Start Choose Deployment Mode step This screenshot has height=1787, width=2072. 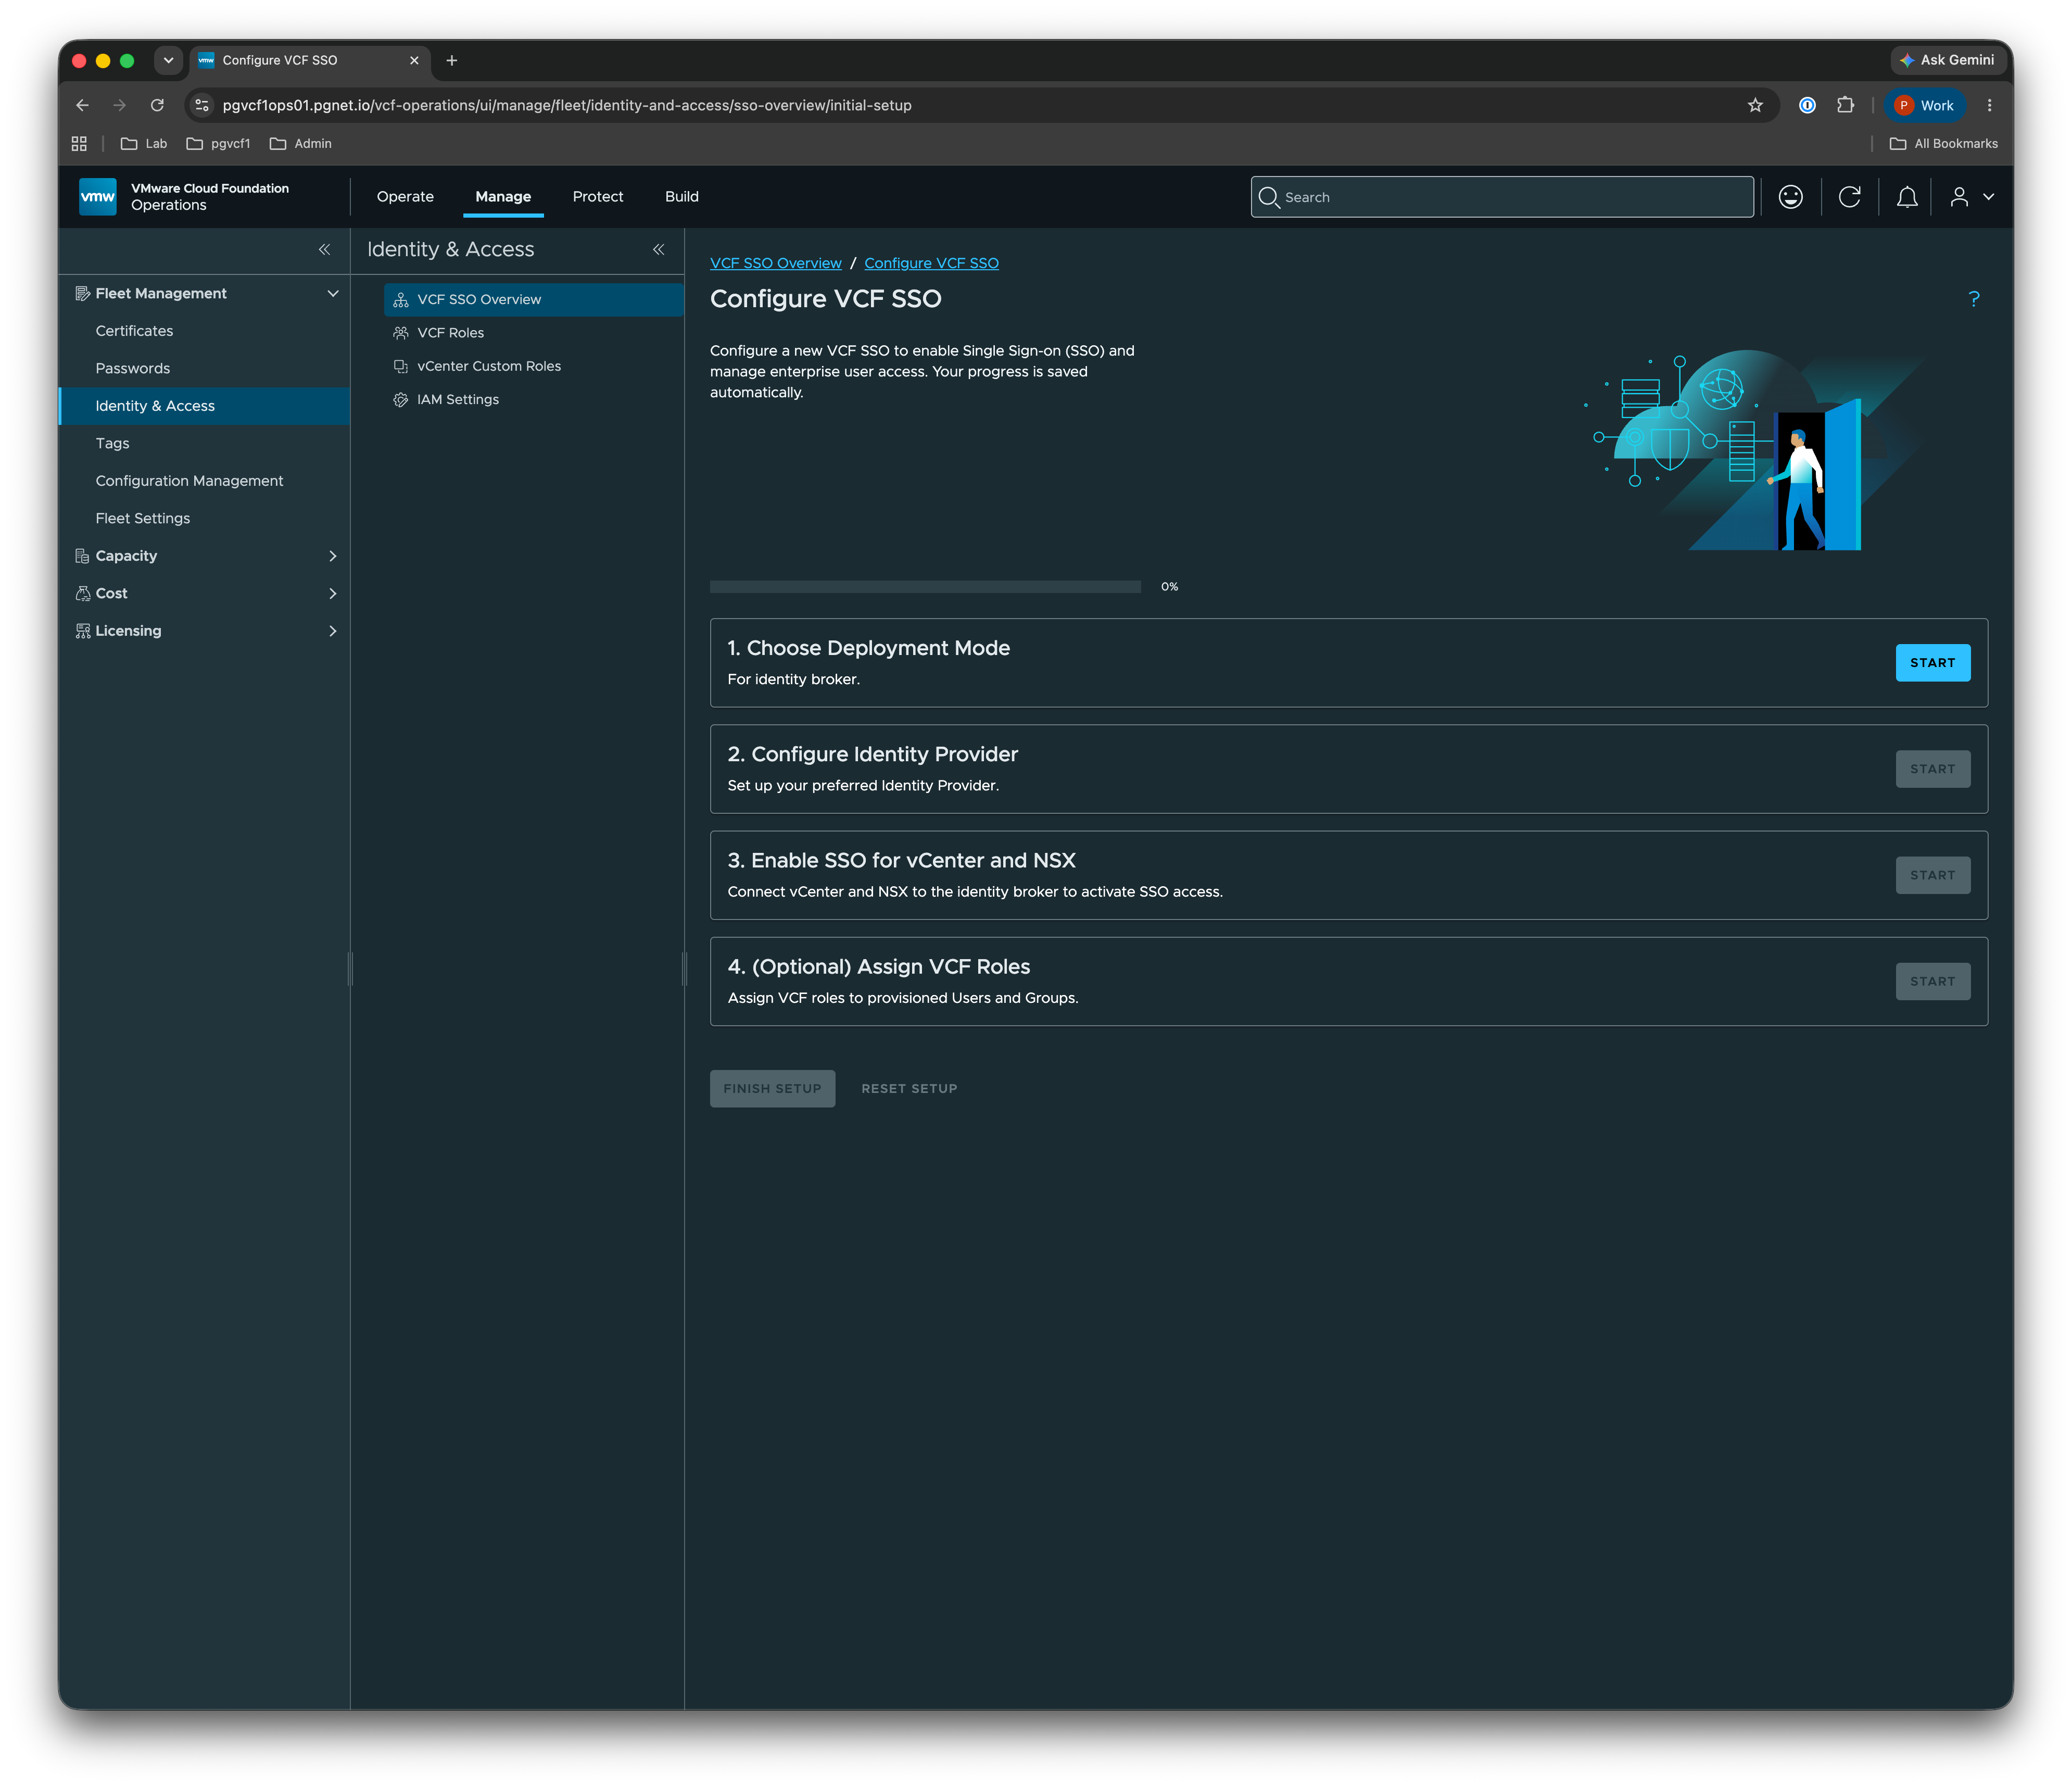[1932, 663]
